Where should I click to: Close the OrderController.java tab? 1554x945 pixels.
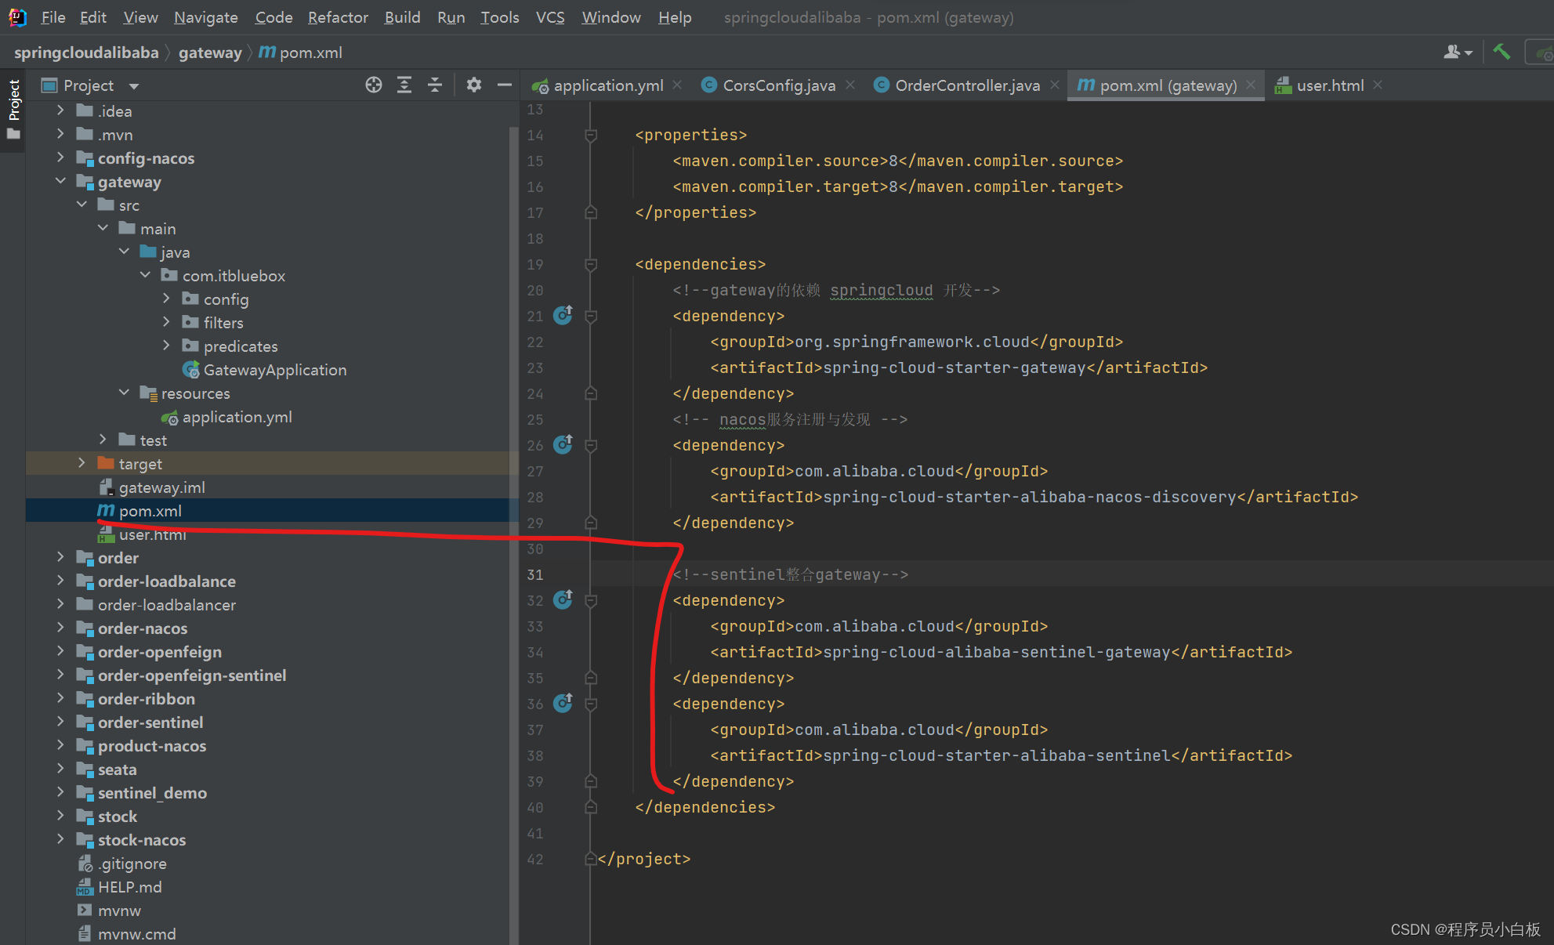point(1055,85)
